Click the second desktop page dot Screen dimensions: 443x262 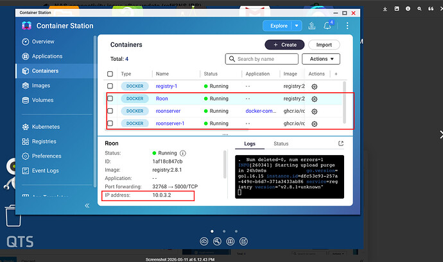(x=224, y=231)
